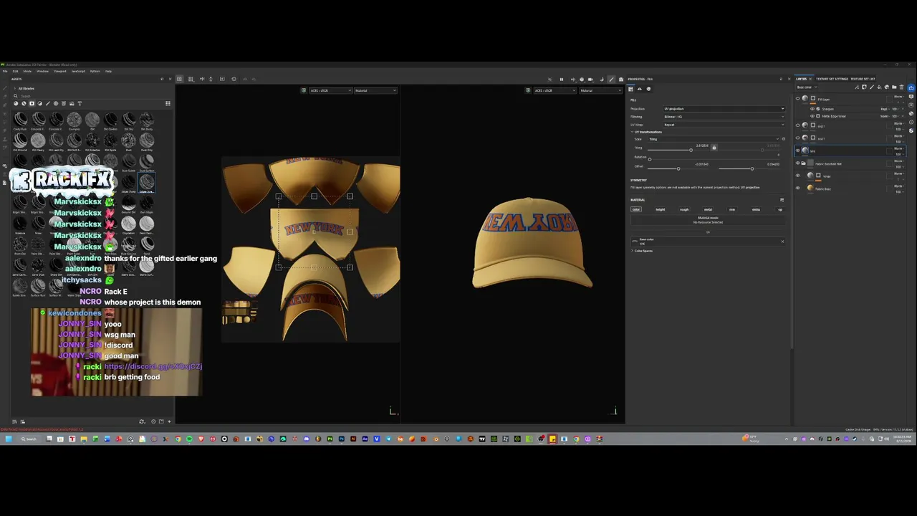Toggle Metal Edge Wear visibility eye

812,116
